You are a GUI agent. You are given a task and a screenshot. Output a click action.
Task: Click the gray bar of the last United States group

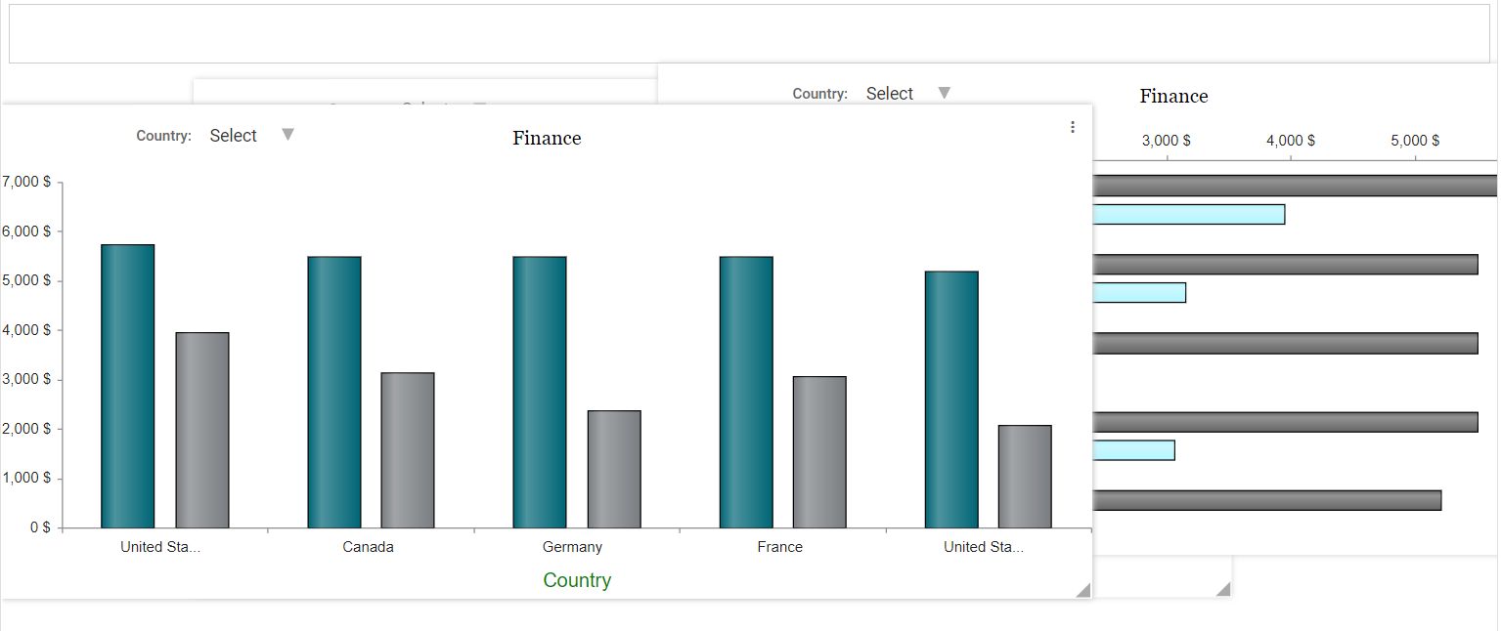tap(1025, 476)
